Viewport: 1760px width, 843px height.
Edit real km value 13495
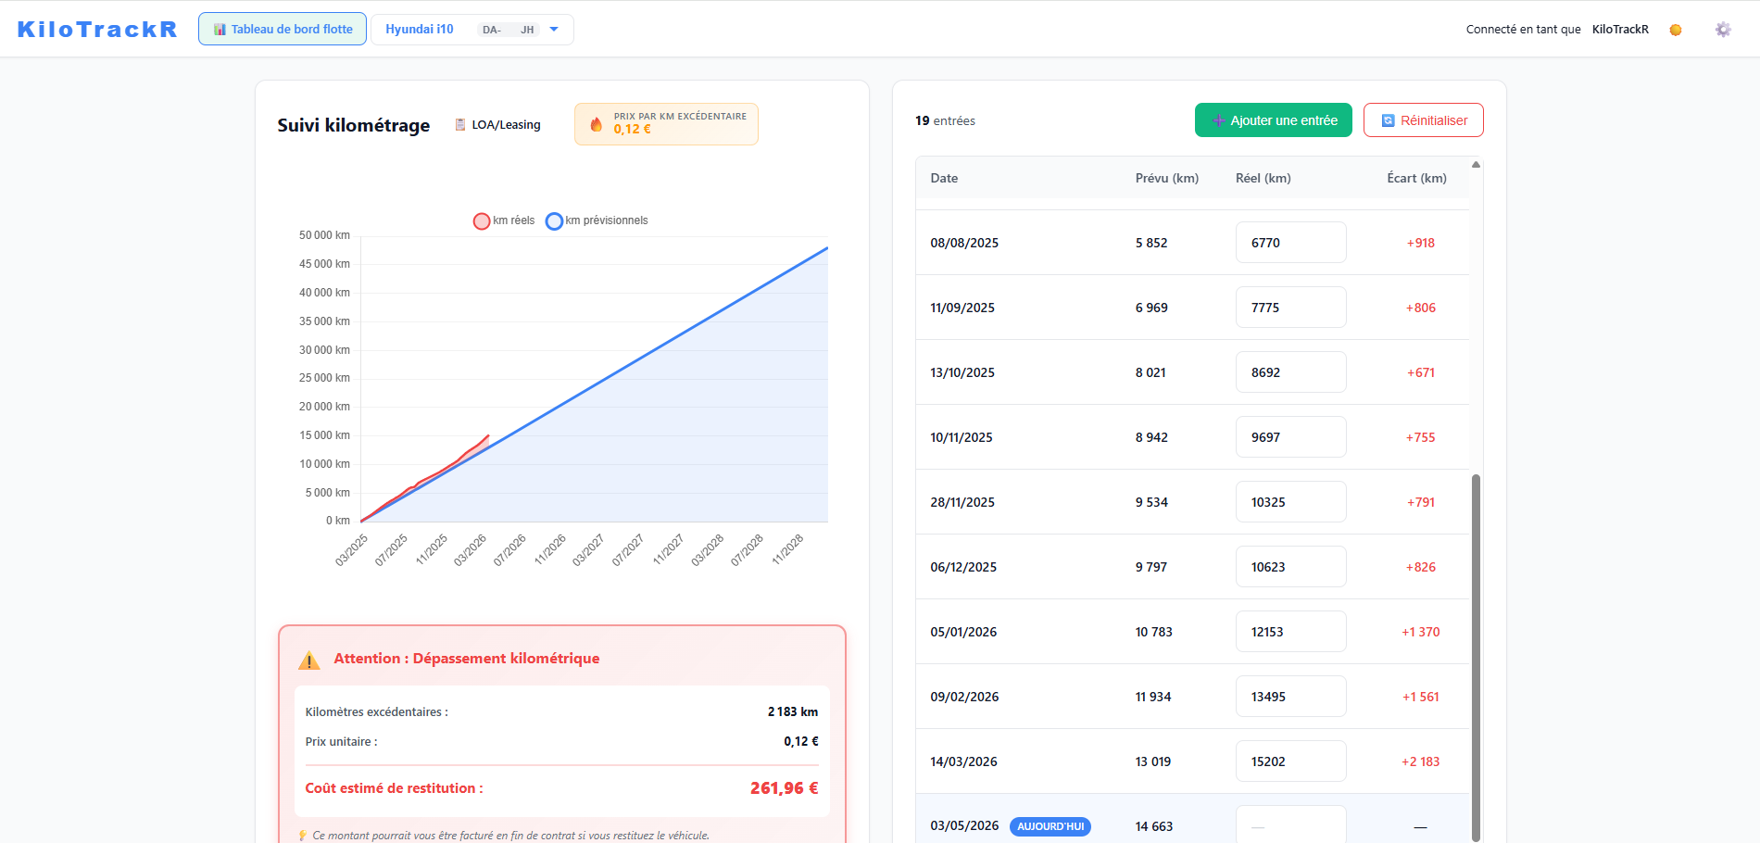(1291, 697)
